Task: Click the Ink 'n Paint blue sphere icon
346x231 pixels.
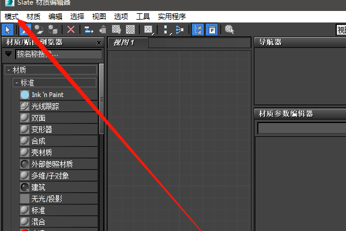Action: click(25, 95)
